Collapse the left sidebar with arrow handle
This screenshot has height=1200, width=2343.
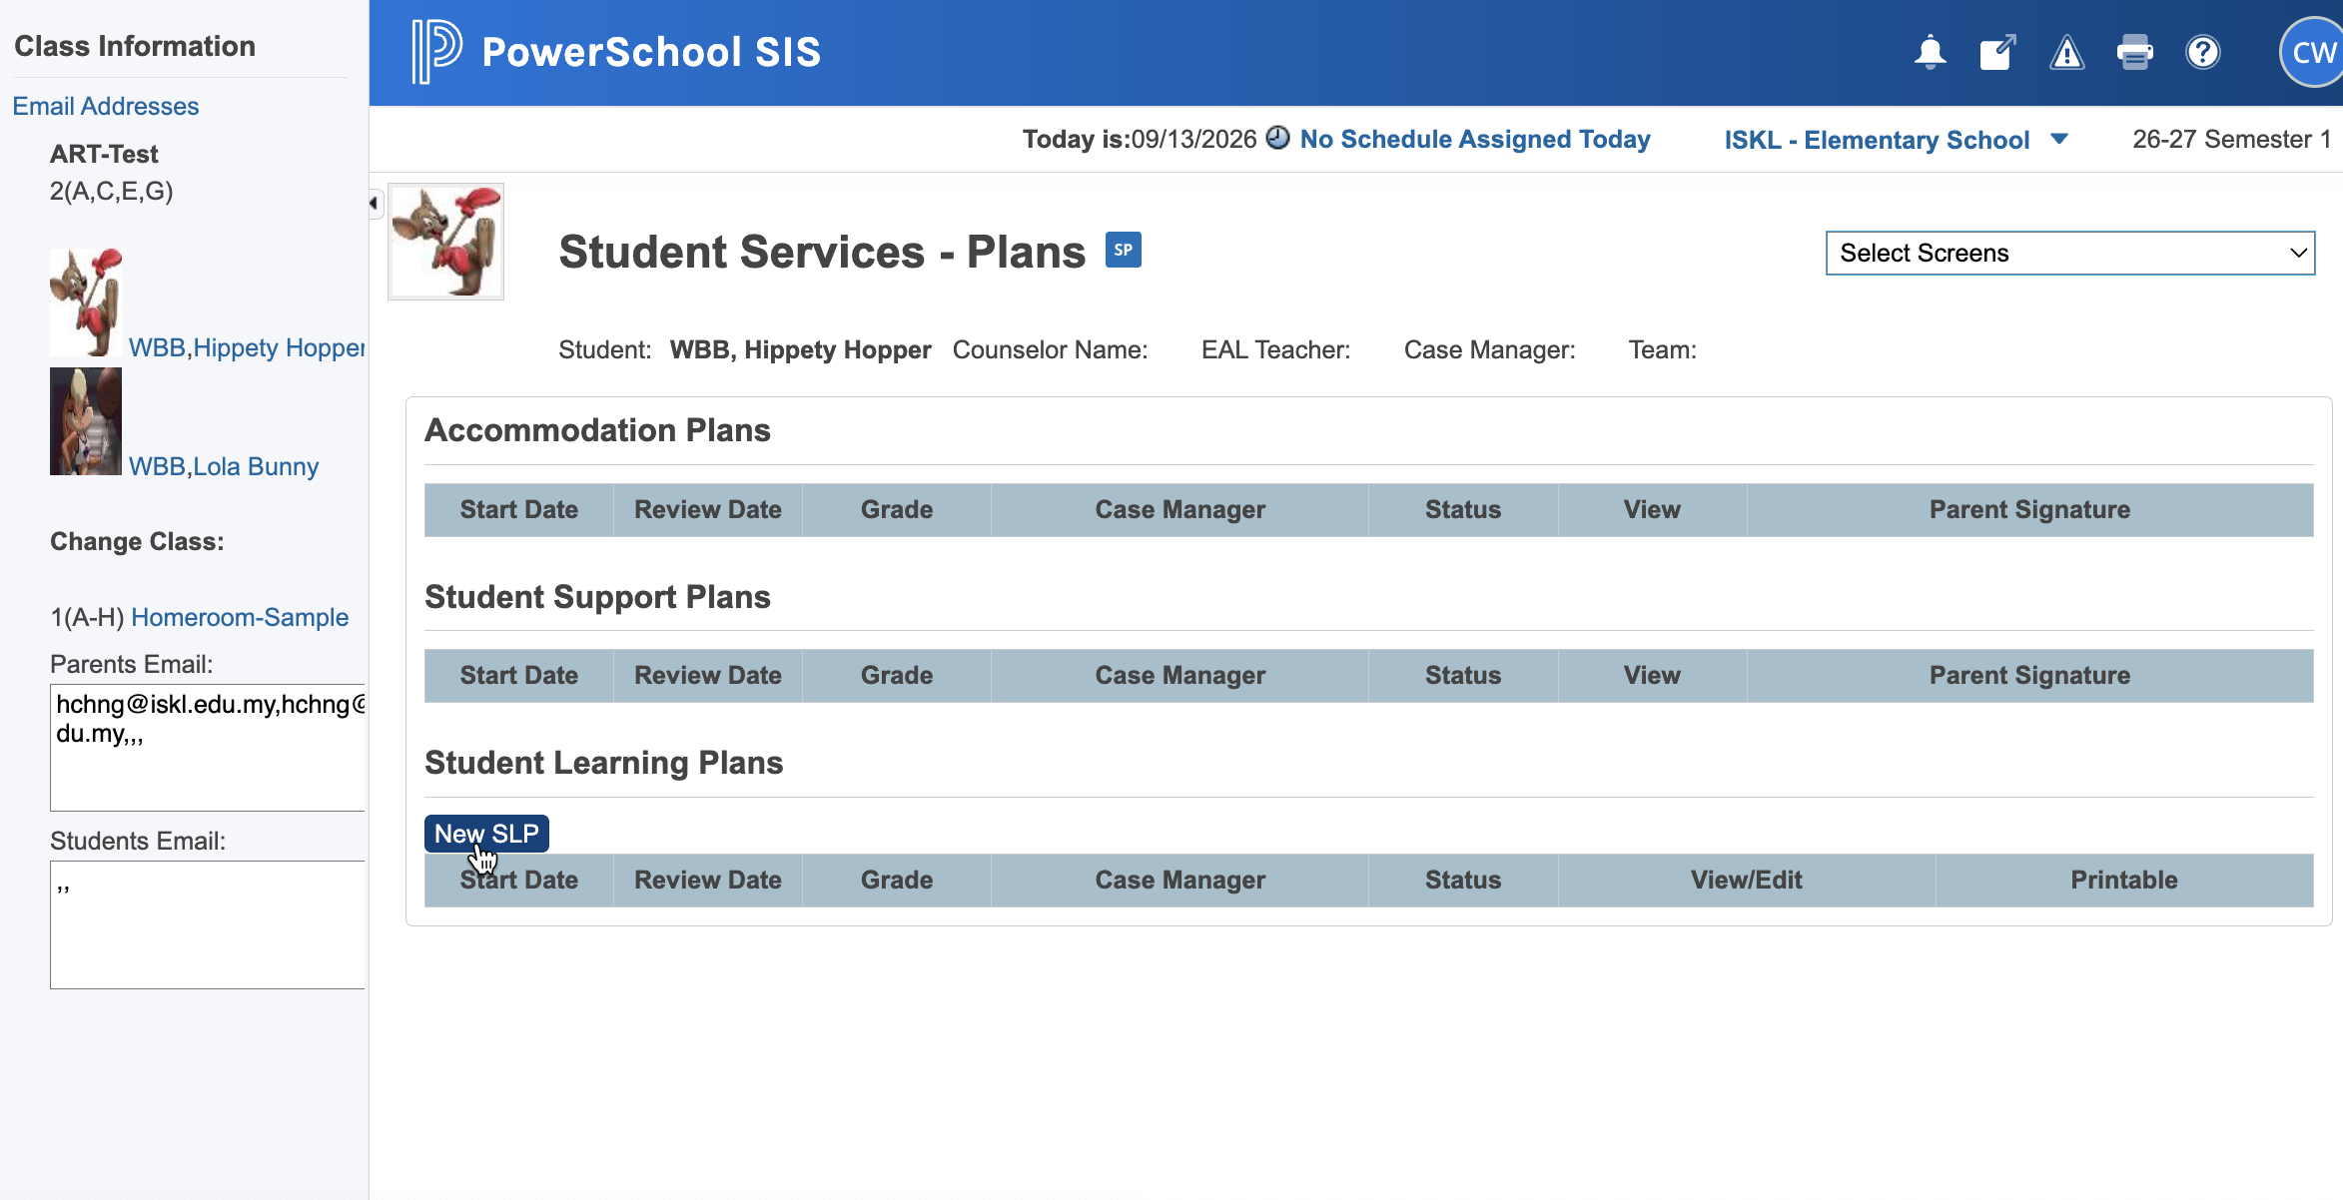click(375, 204)
